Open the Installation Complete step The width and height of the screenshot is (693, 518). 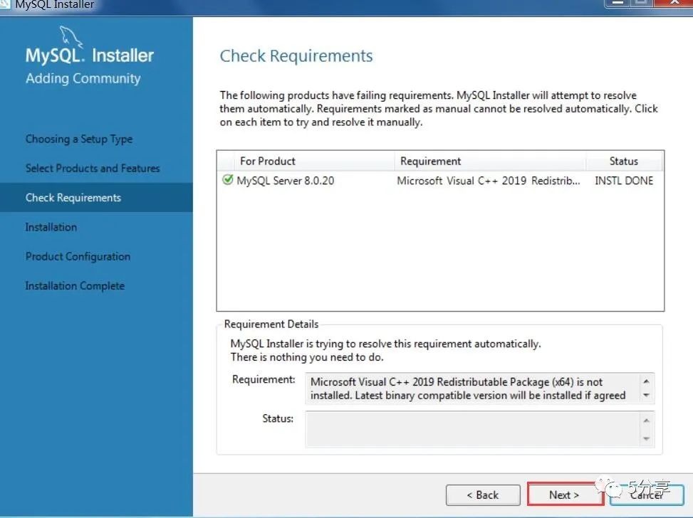click(x=75, y=286)
